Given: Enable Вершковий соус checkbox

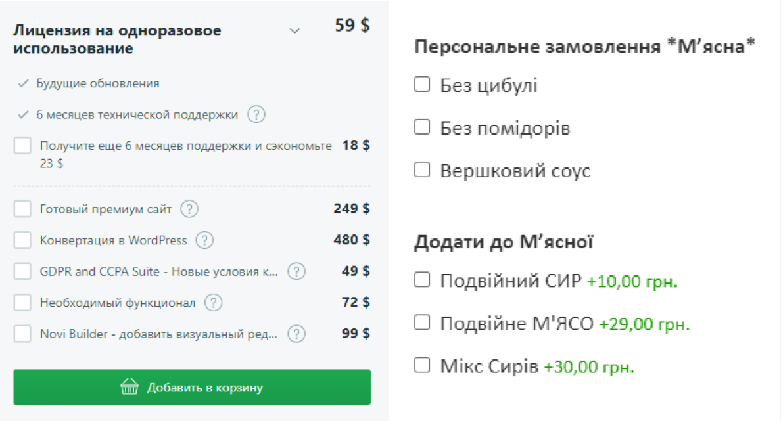Looking at the screenshot, I should coord(422,169).
